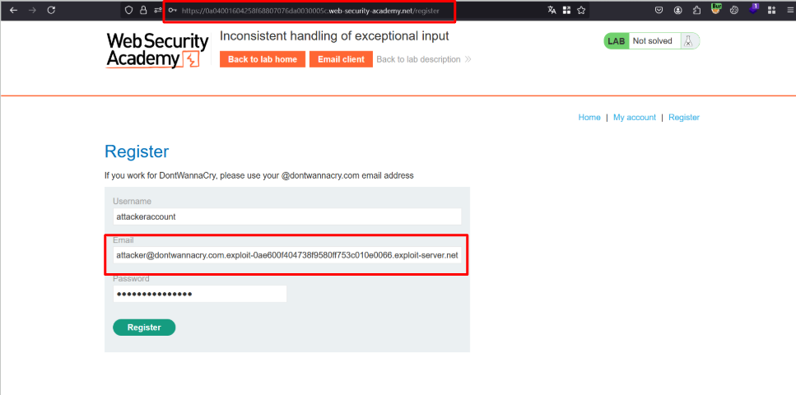Submit the form with green Register button
The height and width of the screenshot is (395, 796).
[x=144, y=328]
